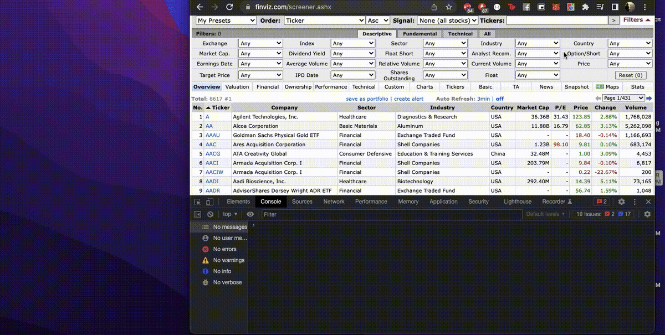Show console sidebar toggle icon
Screen dimensions: 665x335
pos(197,214)
